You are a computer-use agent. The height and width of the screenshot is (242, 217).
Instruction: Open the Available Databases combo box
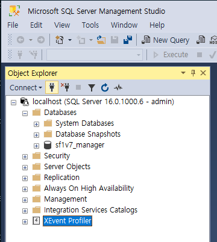click(x=95, y=55)
